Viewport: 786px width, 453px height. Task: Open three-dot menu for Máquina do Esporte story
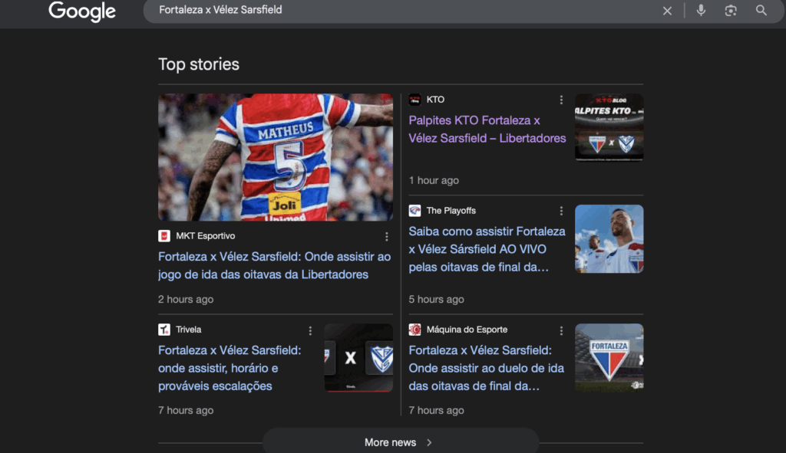pyautogui.click(x=561, y=330)
